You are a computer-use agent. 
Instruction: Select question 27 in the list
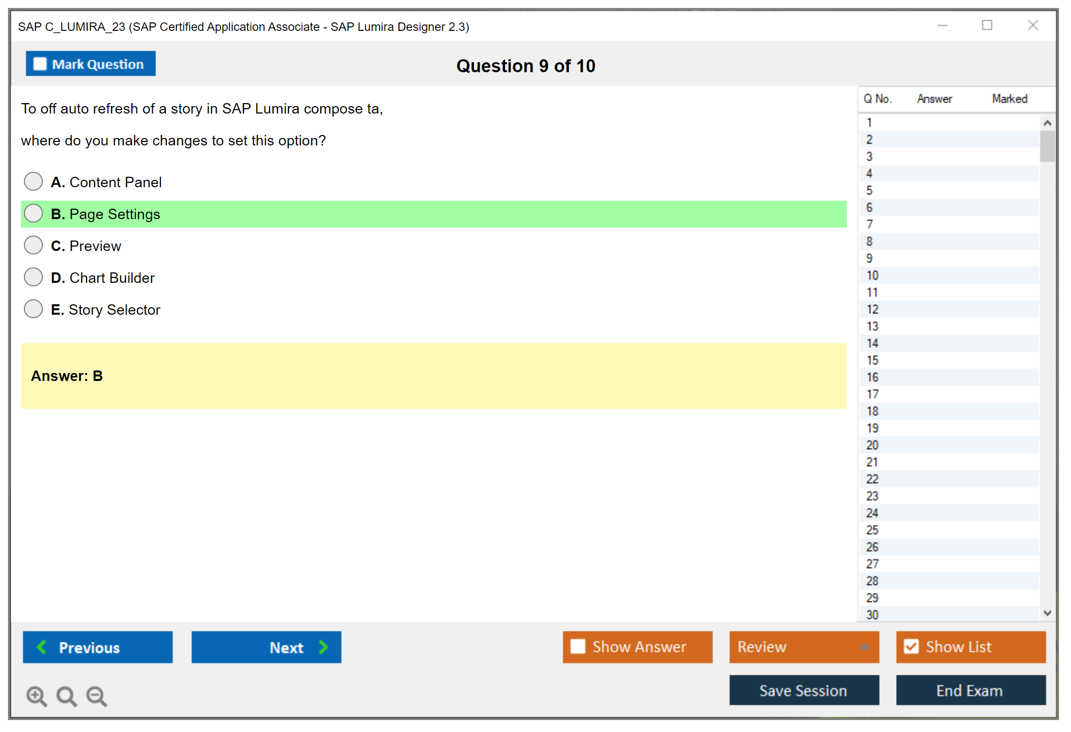pos(872,564)
